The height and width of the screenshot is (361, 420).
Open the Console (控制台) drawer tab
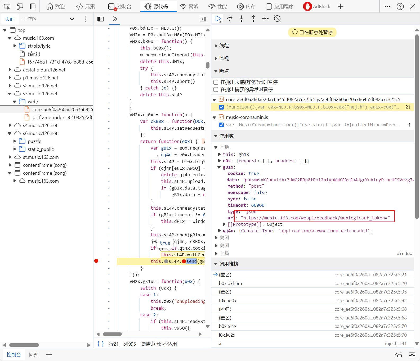(x=14, y=355)
